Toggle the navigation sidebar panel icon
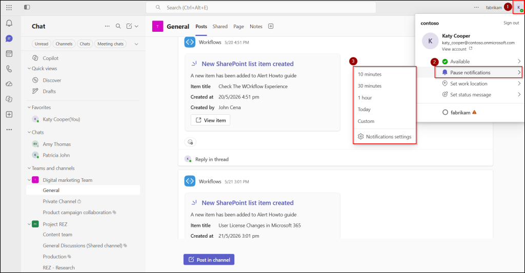Viewport: 525px width, 273px height. [x=27, y=7]
